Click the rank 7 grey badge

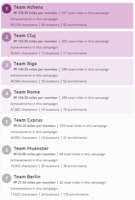(x=7, y=178)
